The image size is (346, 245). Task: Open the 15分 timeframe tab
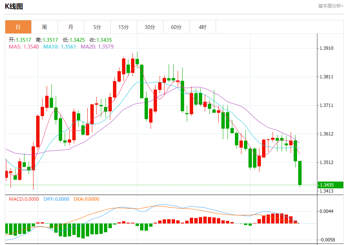(123, 27)
